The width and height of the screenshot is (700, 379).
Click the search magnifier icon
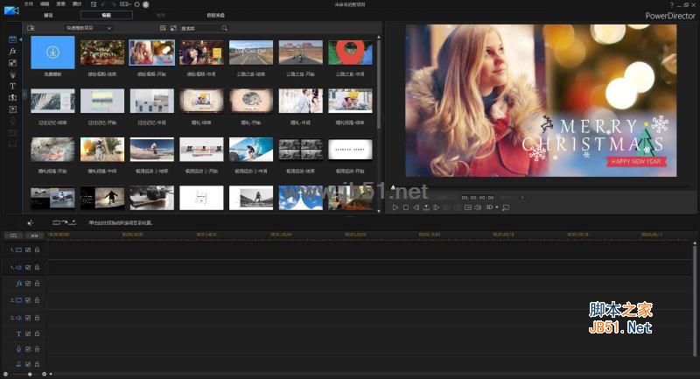224,28
